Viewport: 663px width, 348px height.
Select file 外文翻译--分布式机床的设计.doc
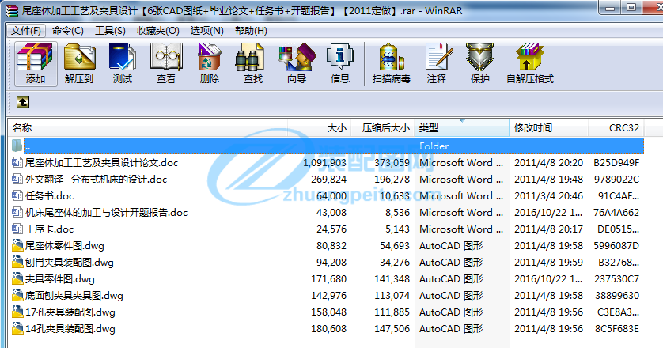coord(96,179)
